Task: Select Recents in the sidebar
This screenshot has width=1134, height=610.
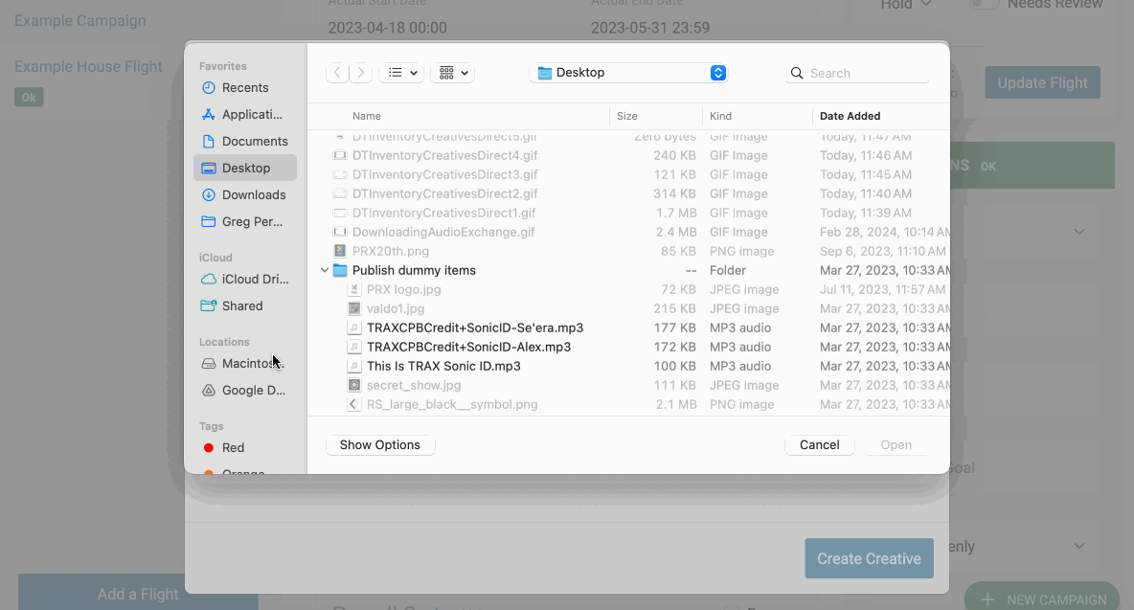Action: pos(244,87)
